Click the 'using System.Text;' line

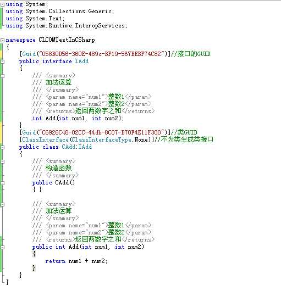click(x=35, y=19)
